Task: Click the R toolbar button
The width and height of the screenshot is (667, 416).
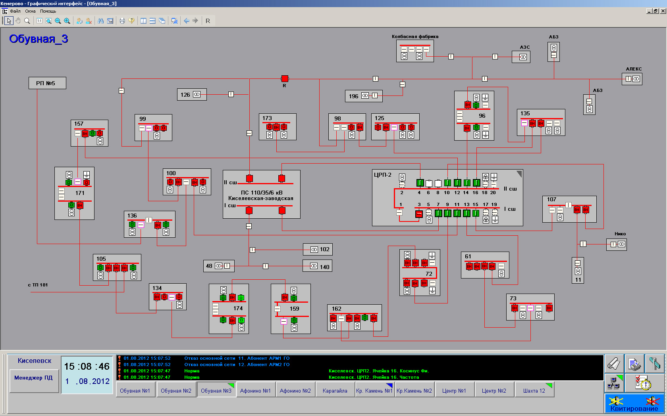Action: click(208, 21)
